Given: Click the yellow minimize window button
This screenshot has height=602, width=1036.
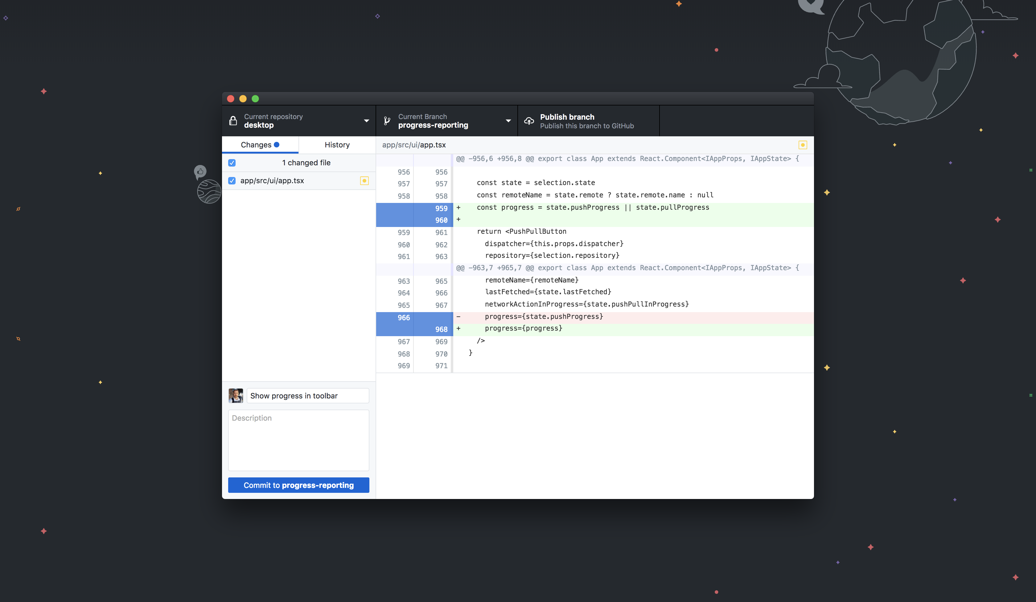Looking at the screenshot, I should coord(243,99).
